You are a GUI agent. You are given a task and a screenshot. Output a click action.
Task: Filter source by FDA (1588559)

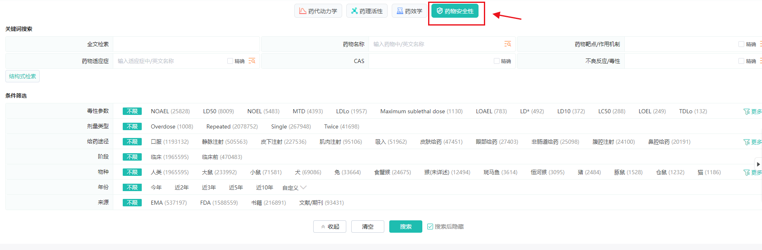click(219, 203)
